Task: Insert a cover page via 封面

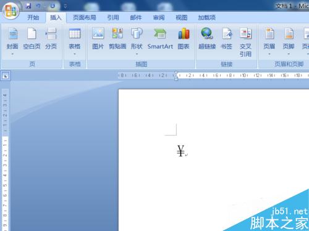Action: pyautogui.click(x=12, y=39)
